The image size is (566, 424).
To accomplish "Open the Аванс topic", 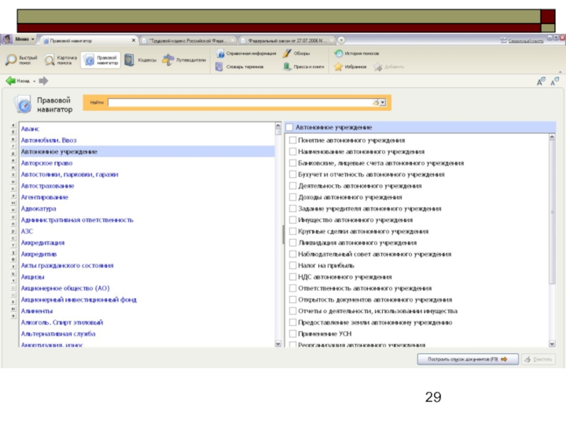I will (30, 129).
